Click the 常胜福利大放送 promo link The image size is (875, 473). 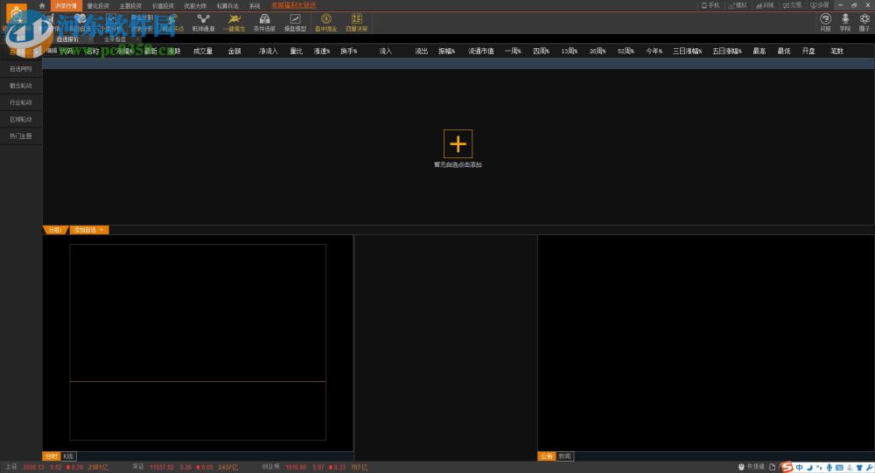(x=293, y=5)
